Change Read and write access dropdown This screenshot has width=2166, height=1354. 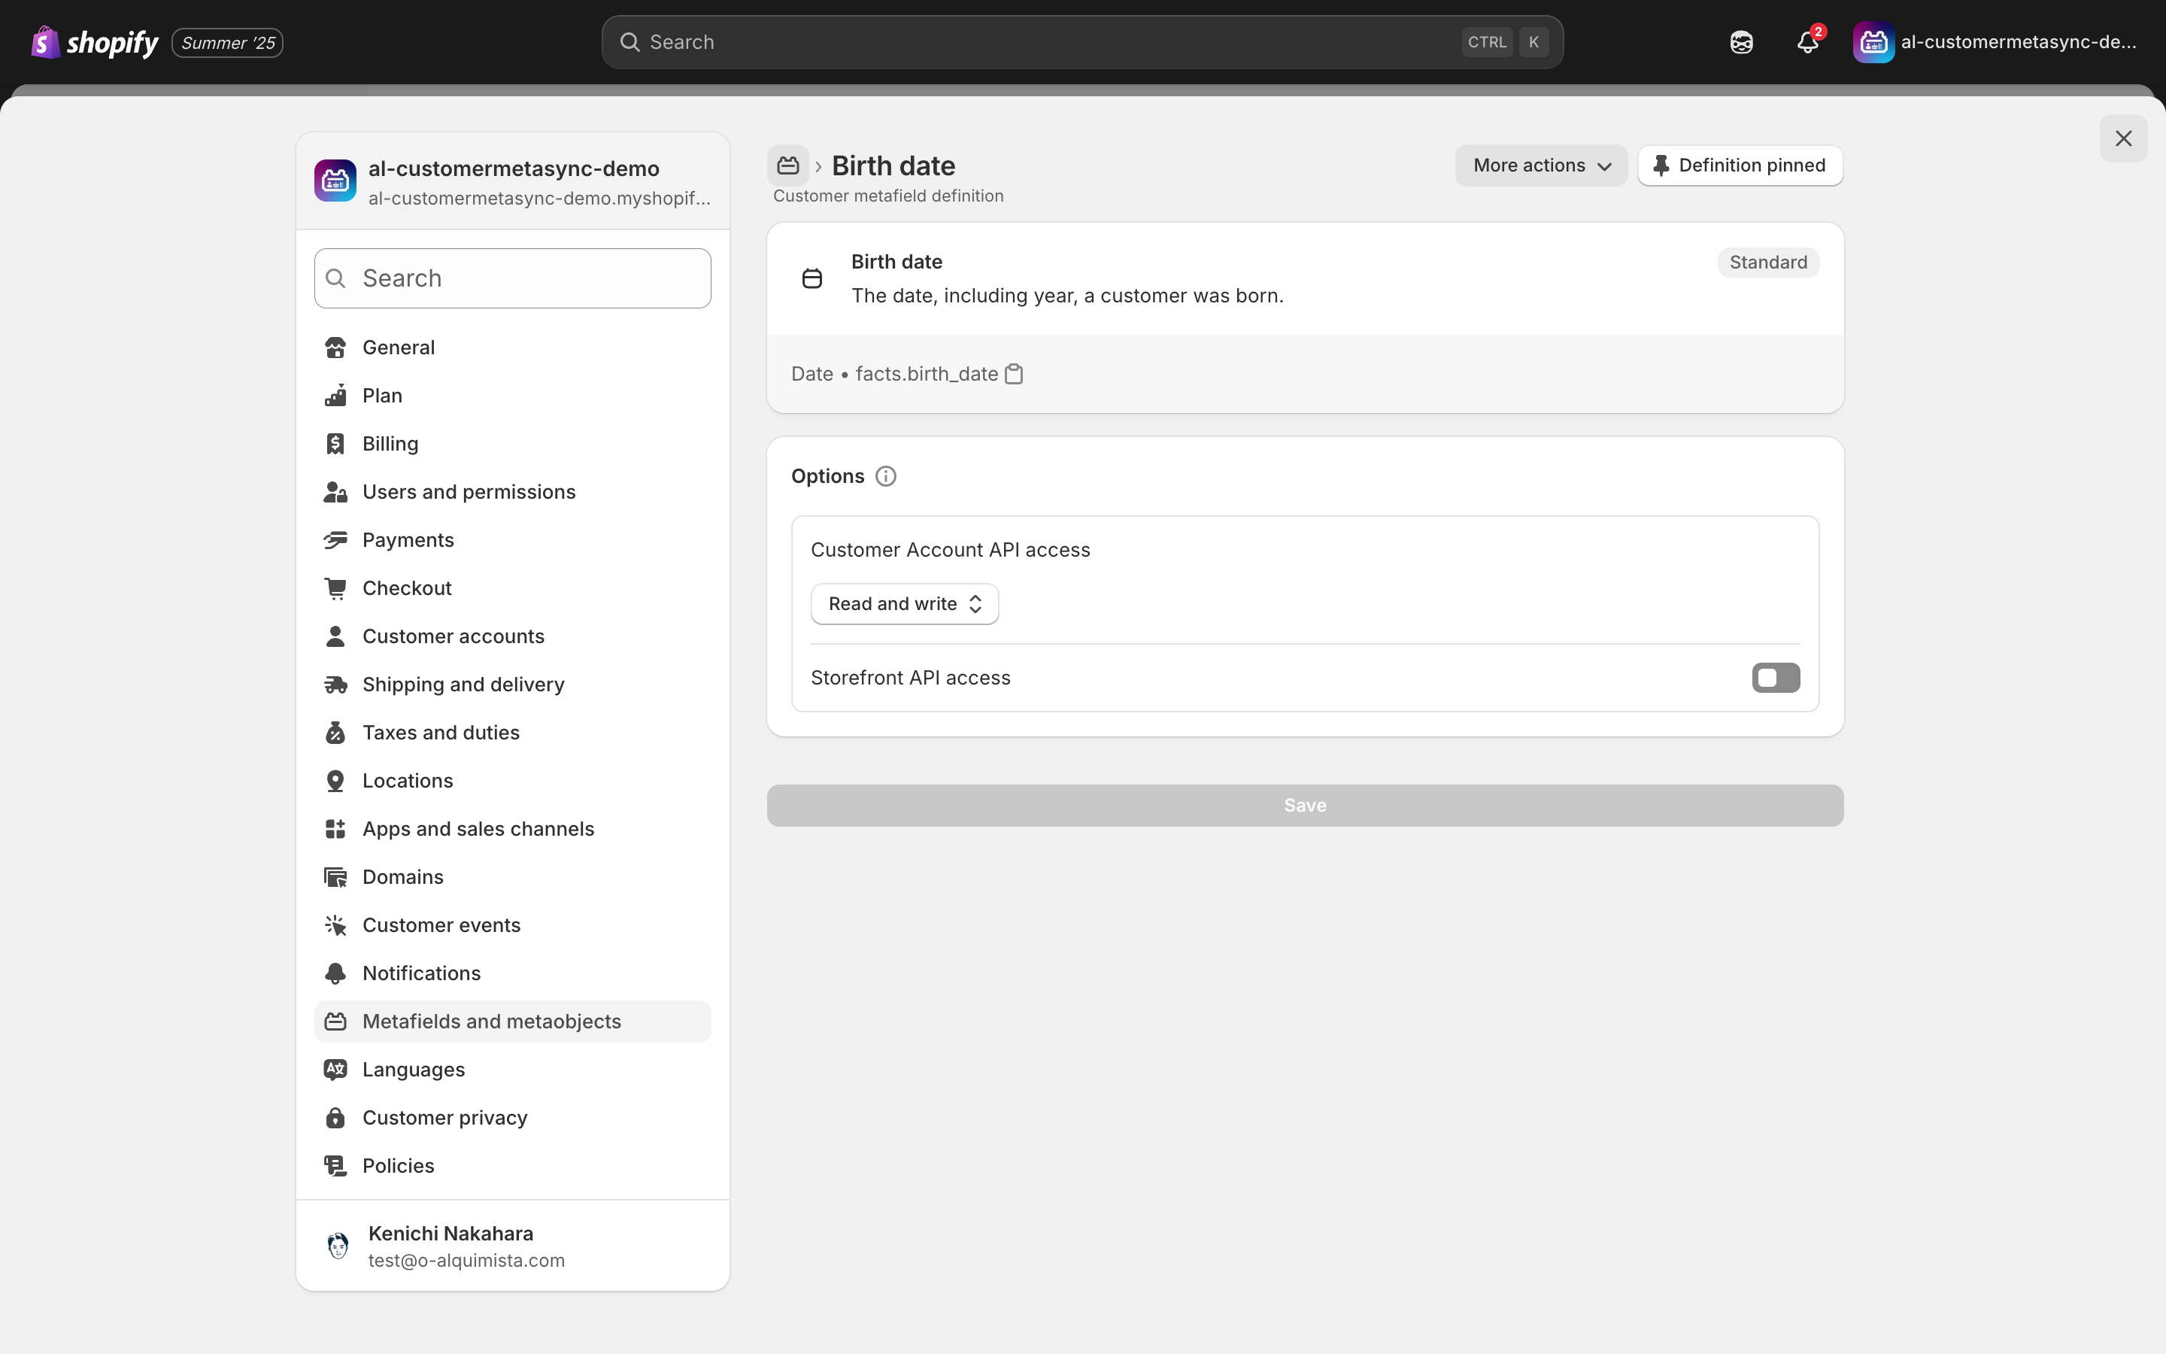point(904,605)
